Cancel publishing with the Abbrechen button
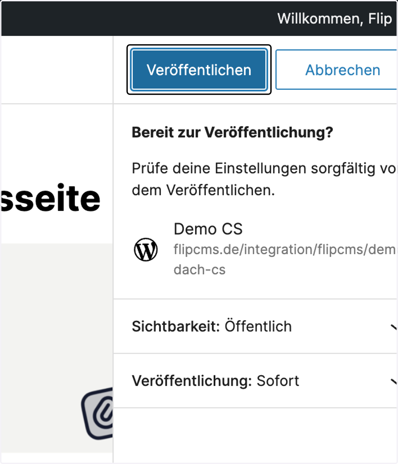The image size is (398, 464). (x=336, y=70)
